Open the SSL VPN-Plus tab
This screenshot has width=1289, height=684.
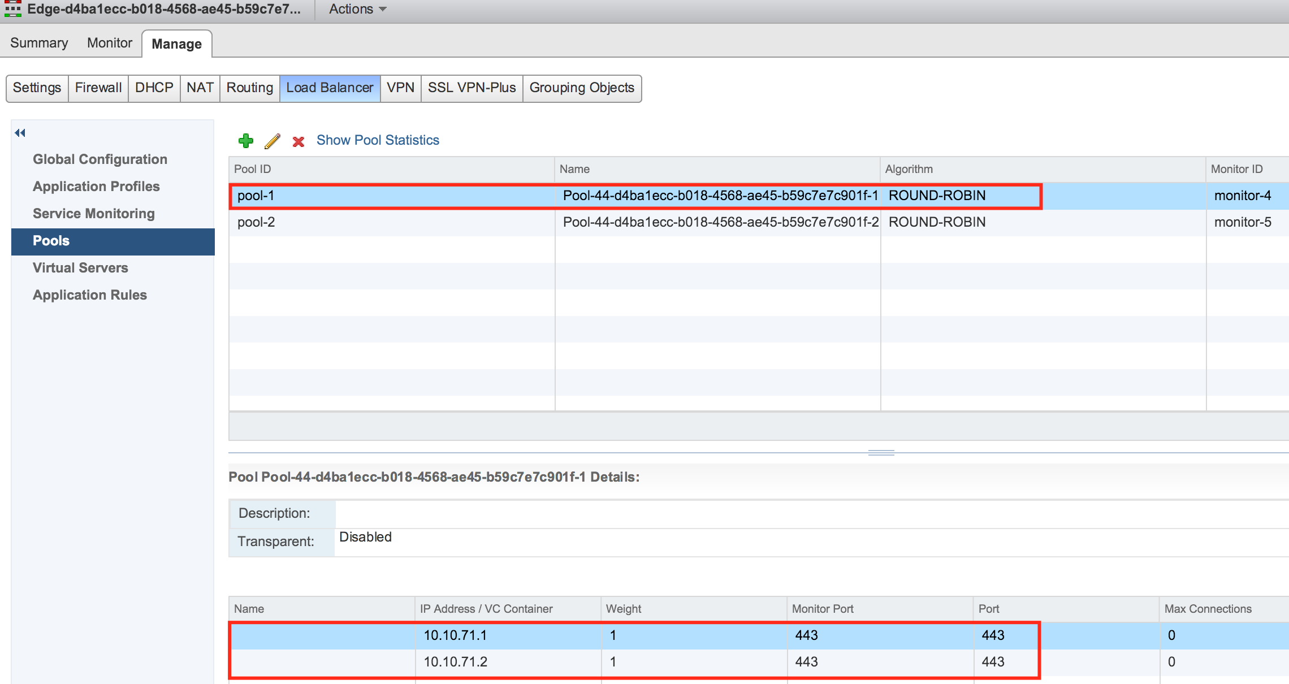pyautogui.click(x=472, y=88)
